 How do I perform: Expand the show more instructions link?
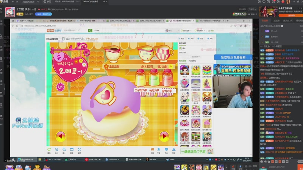pyautogui.click(x=195, y=57)
